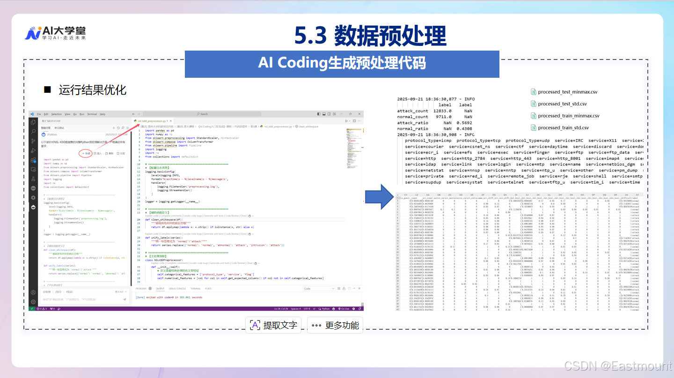Open the Accounts icon in activity bar

33,292
